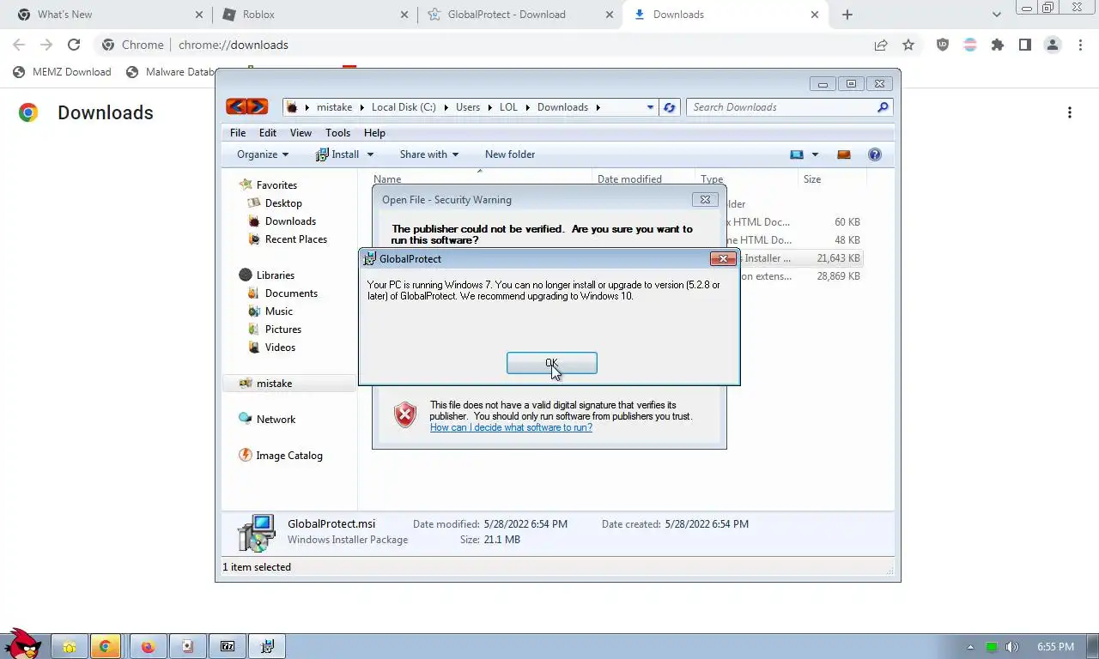The image size is (1099, 659).
Task: Click the Search Downloads field
Action: [781, 107]
